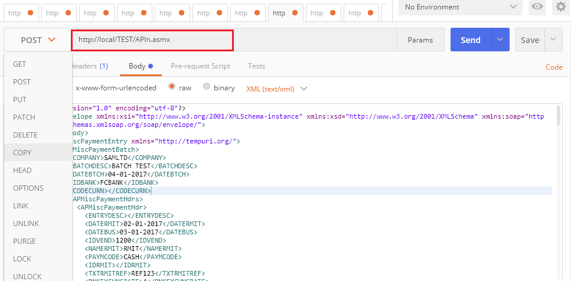Click the tempuri.org namespace line

[x=156, y=141]
